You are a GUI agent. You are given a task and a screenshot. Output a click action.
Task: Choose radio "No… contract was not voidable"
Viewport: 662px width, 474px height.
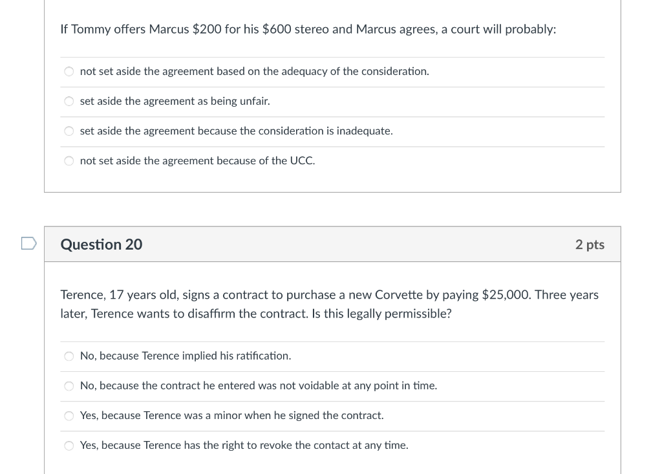coord(69,386)
